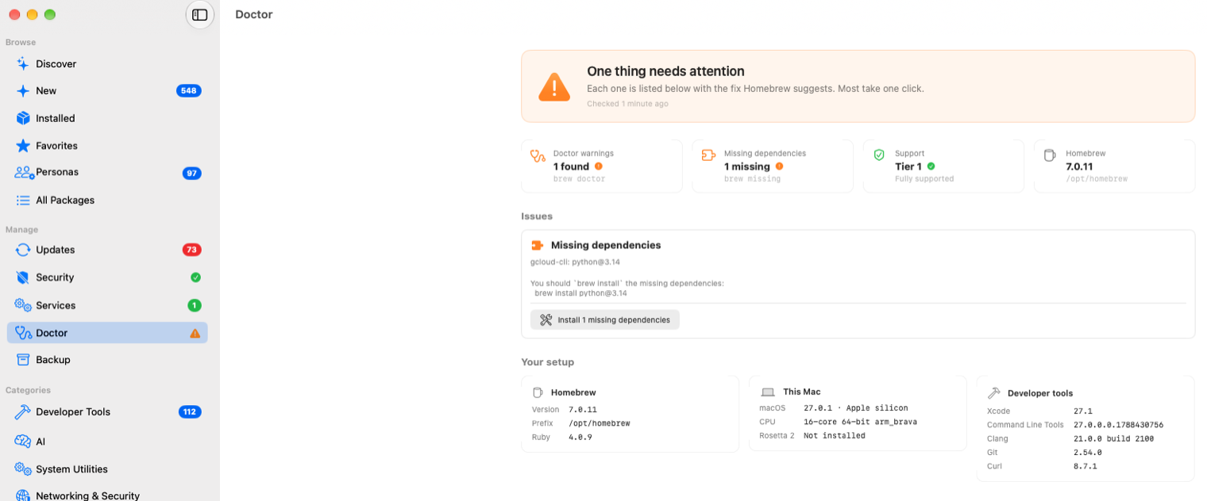This screenshot has width=1207, height=501.
Task: Click the green checkmark beside Security
Action: click(x=195, y=277)
